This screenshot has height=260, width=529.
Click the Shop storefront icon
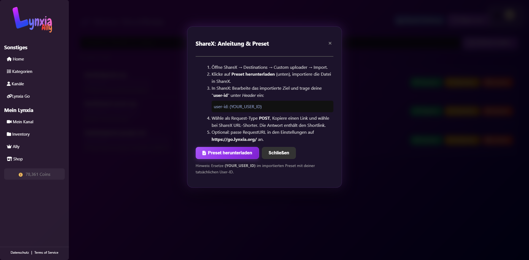(x=9, y=159)
